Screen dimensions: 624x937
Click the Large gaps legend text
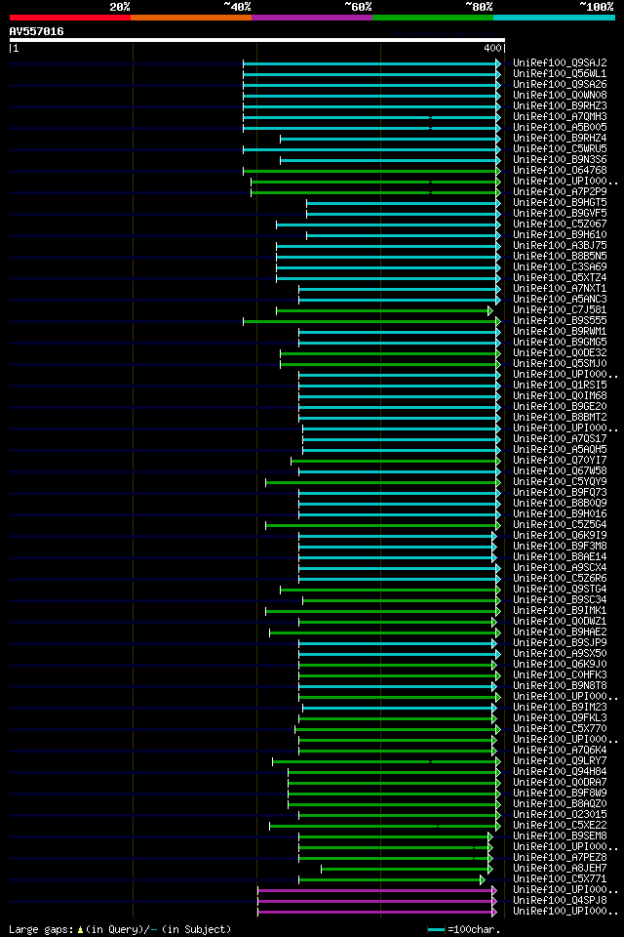click(x=120, y=929)
